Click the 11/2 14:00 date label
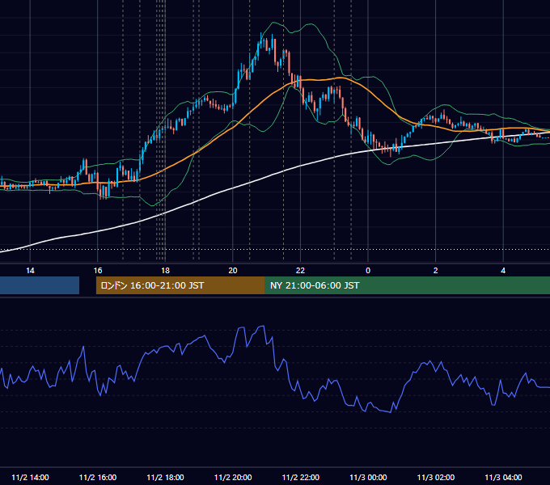 pos(30,477)
